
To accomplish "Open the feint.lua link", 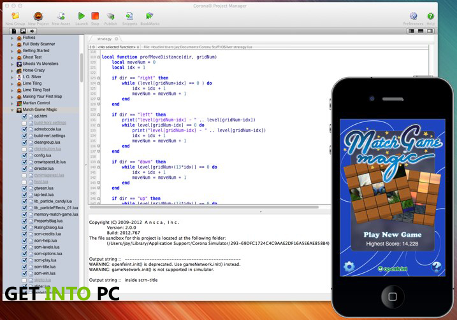I will click(x=41, y=182).
